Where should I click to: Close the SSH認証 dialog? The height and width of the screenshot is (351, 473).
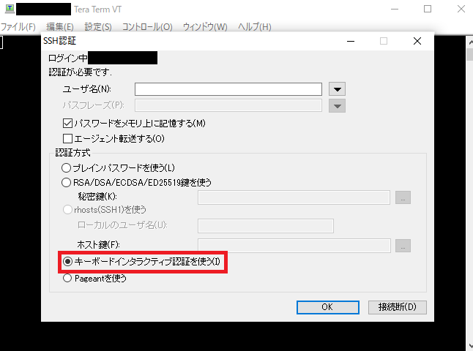pyautogui.click(x=417, y=41)
